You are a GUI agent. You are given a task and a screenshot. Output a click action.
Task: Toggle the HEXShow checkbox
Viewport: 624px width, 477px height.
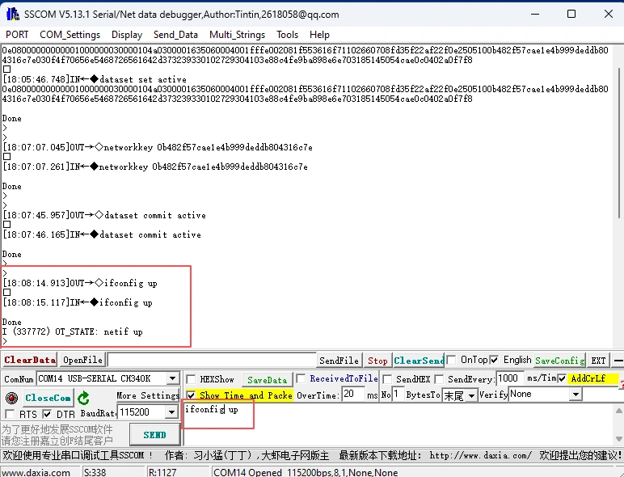pyautogui.click(x=191, y=379)
